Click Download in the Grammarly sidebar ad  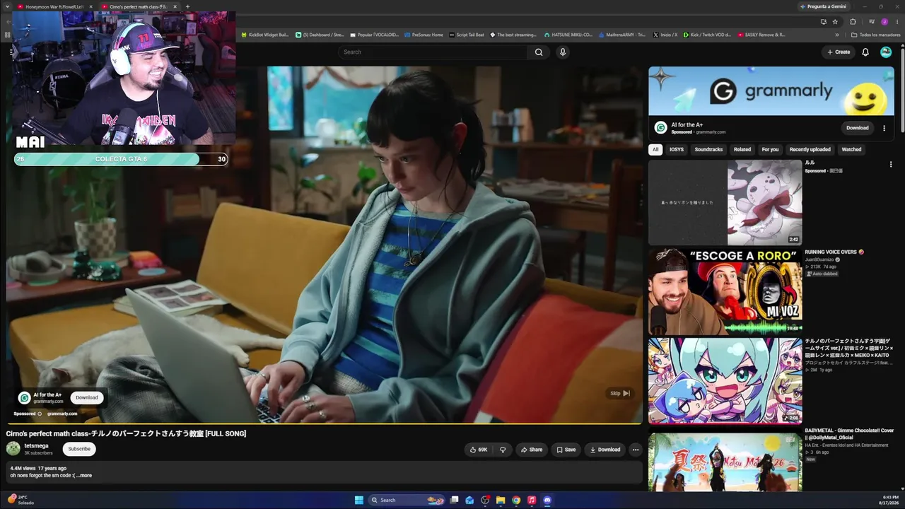857,128
